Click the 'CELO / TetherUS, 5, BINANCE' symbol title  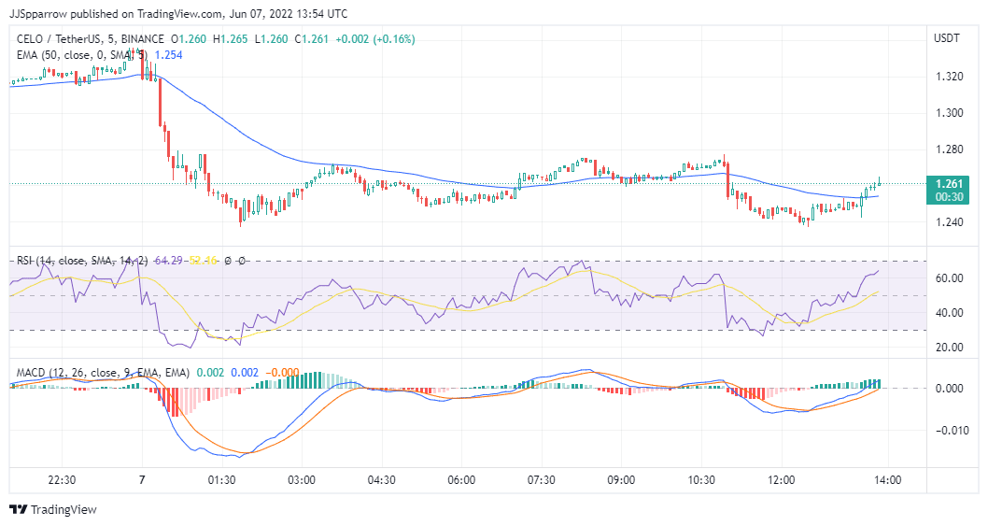pos(90,39)
